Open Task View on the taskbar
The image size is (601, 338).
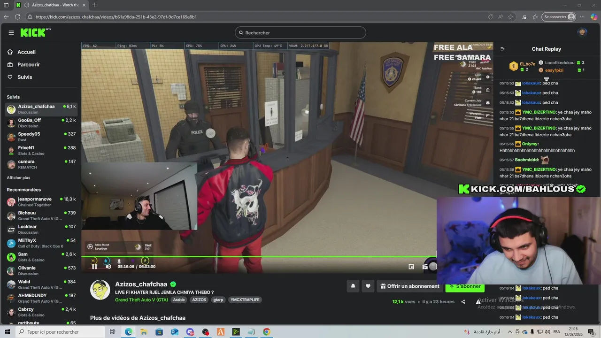click(113, 332)
